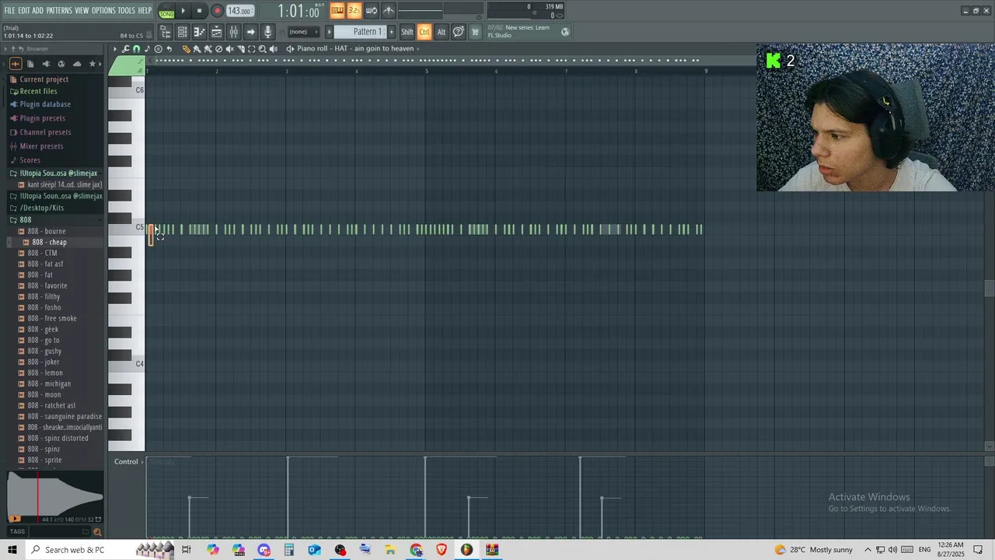This screenshot has height=560, width=995.
Task: Collapse the 808 folder
Action: tap(26, 220)
